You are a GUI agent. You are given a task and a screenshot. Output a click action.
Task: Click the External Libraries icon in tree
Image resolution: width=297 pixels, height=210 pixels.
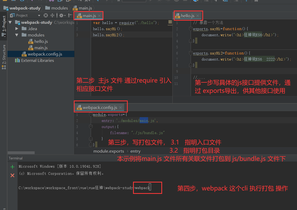17,60
